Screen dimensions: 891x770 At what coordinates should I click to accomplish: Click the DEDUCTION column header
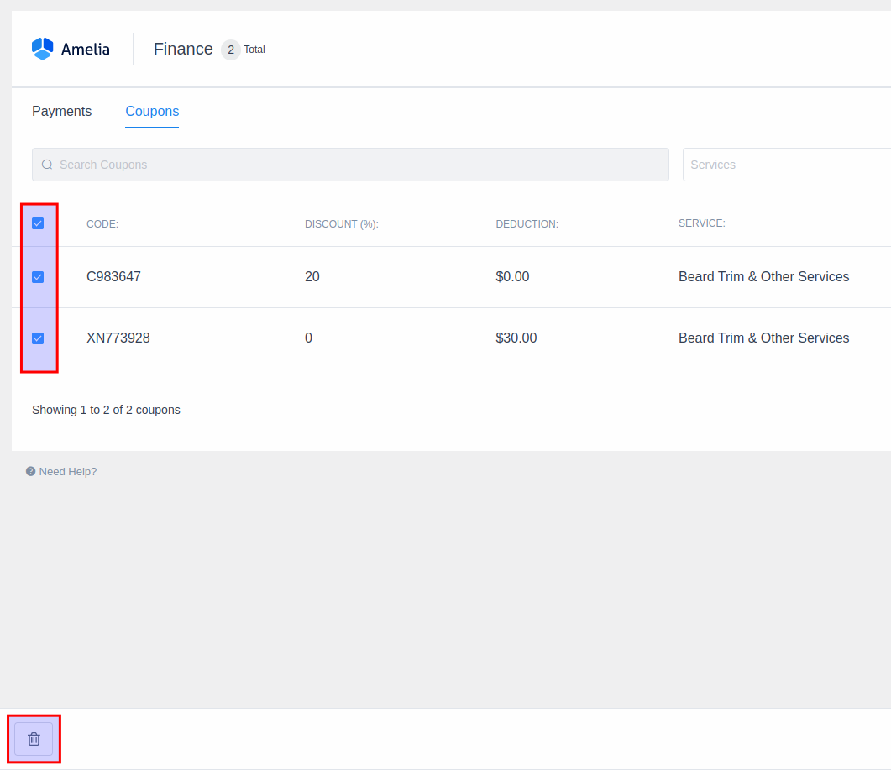[x=527, y=224]
